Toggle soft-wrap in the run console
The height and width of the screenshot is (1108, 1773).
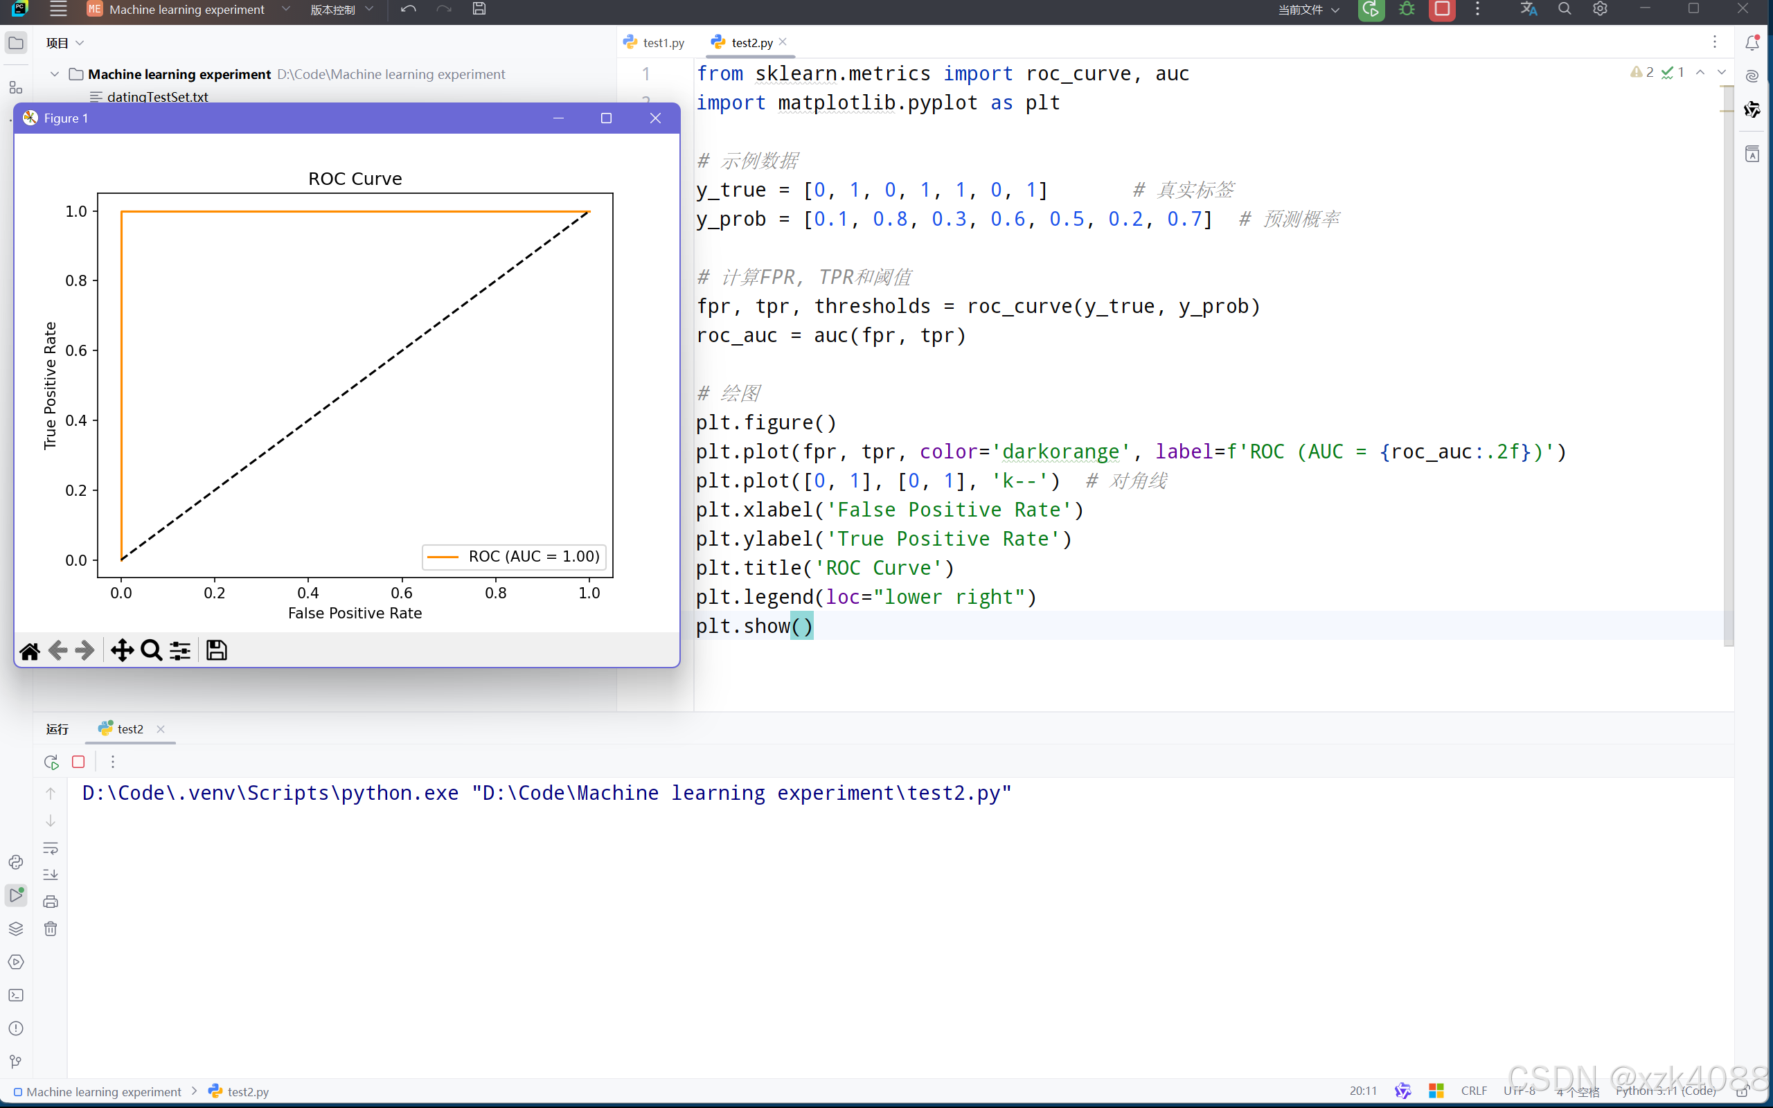pyautogui.click(x=51, y=848)
